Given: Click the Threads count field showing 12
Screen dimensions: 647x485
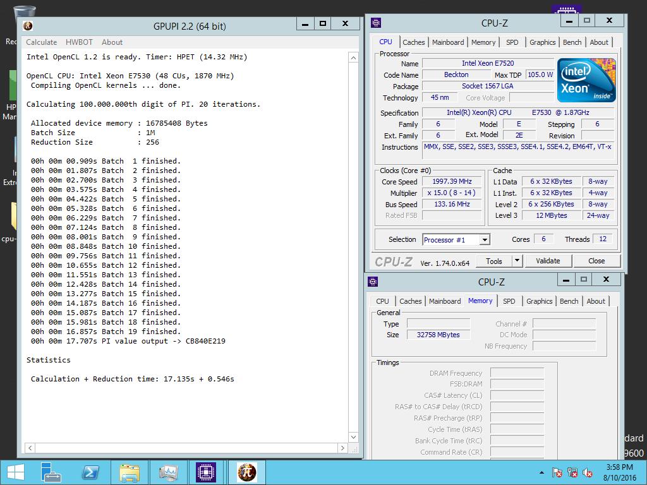Looking at the screenshot, I should click(602, 239).
